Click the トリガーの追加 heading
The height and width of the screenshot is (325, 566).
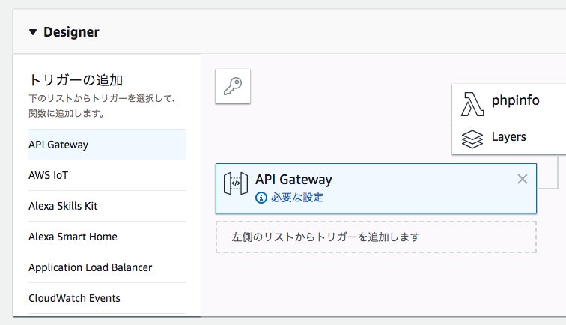click(x=76, y=80)
